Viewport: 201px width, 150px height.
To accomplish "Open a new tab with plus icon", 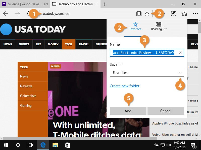I will tap(105, 4).
